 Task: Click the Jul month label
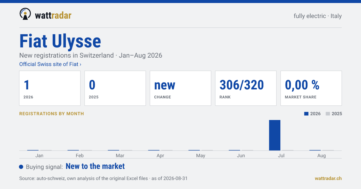pos(281,155)
